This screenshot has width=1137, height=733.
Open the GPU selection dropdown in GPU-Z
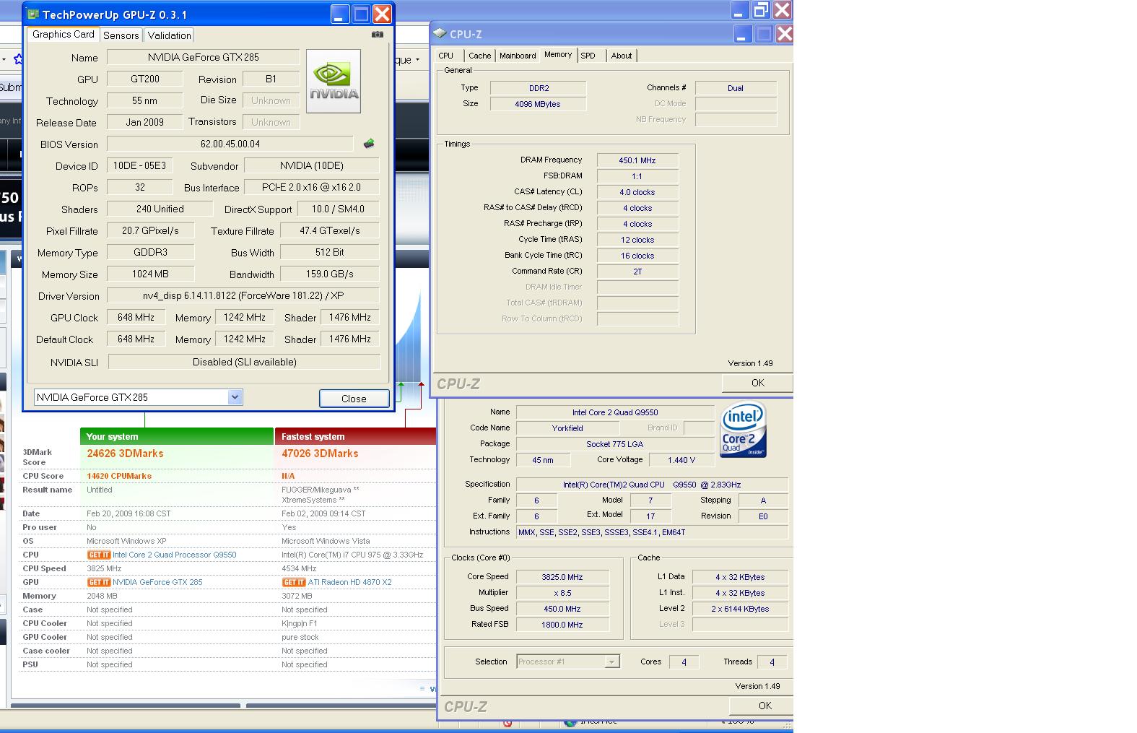tap(234, 397)
